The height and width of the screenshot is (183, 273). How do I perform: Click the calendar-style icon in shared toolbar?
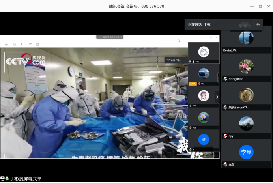tap(37, 44)
